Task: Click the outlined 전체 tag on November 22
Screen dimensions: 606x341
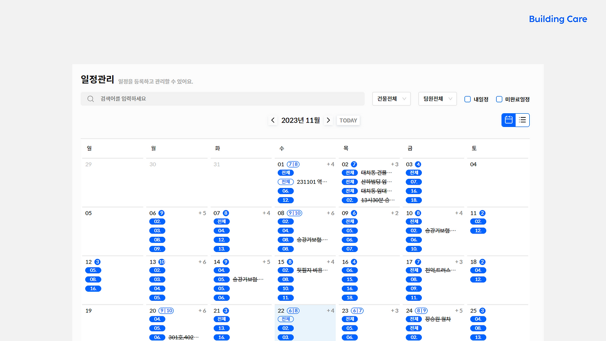Action: (x=285, y=319)
